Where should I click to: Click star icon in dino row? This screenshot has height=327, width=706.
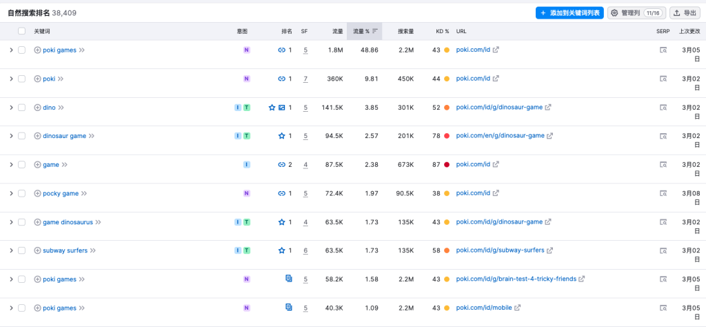click(x=272, y=108)
